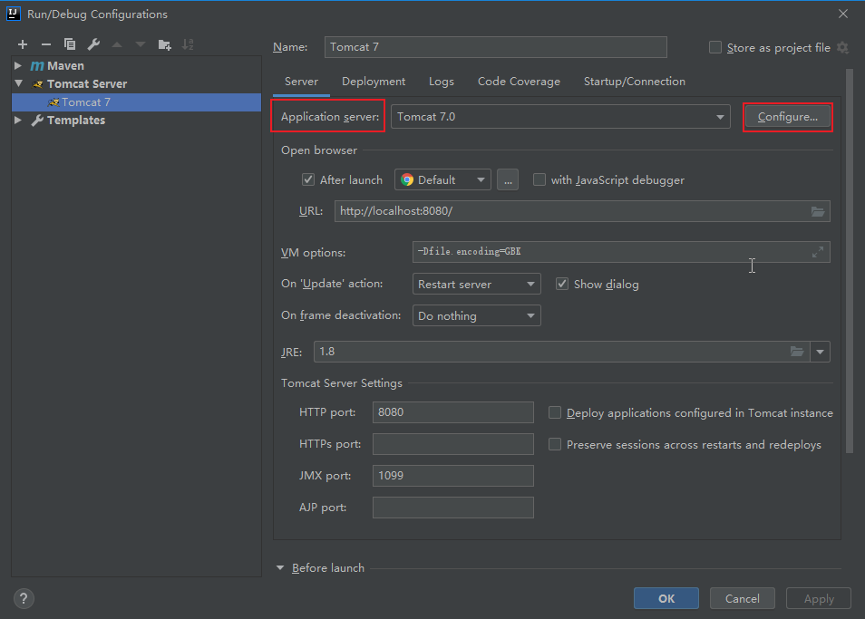This screenshot has height=619, width=865.
Task: Click the folder icon in URL field
Action: click(x=818, y=211)
